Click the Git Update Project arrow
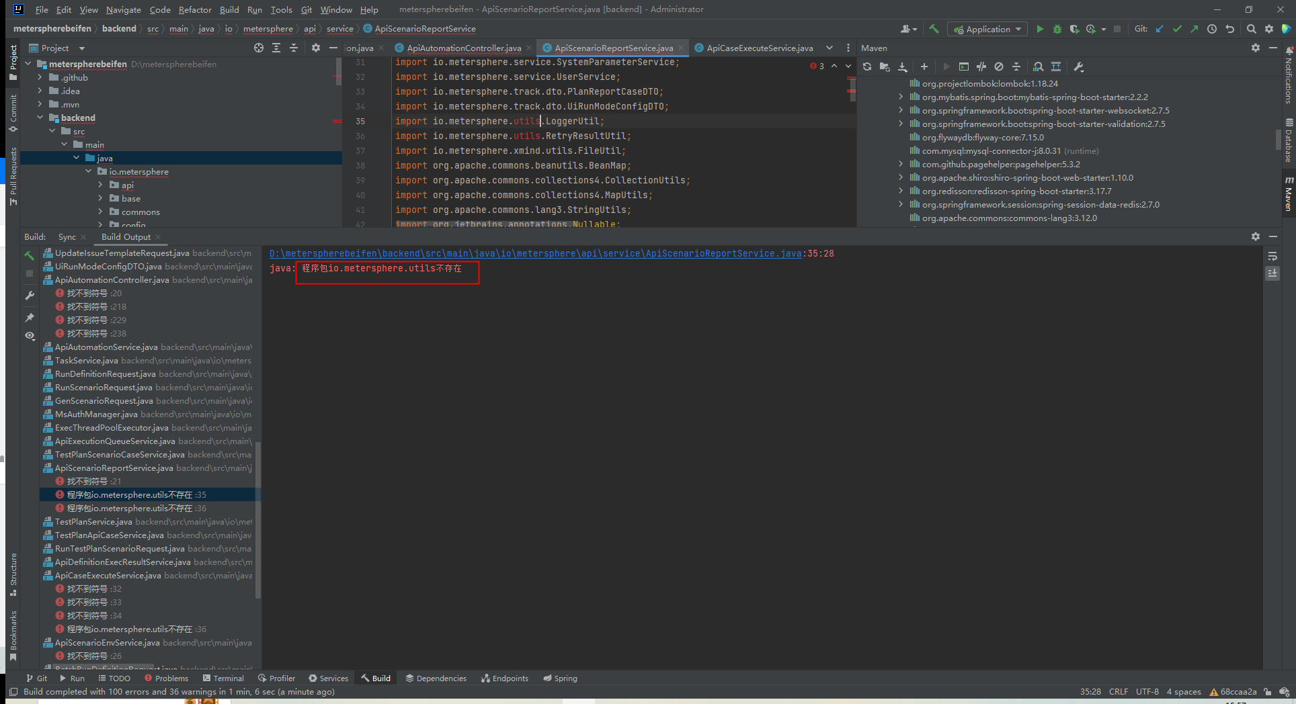This screenshot has height=704, width=1296. pos(1160,29)
